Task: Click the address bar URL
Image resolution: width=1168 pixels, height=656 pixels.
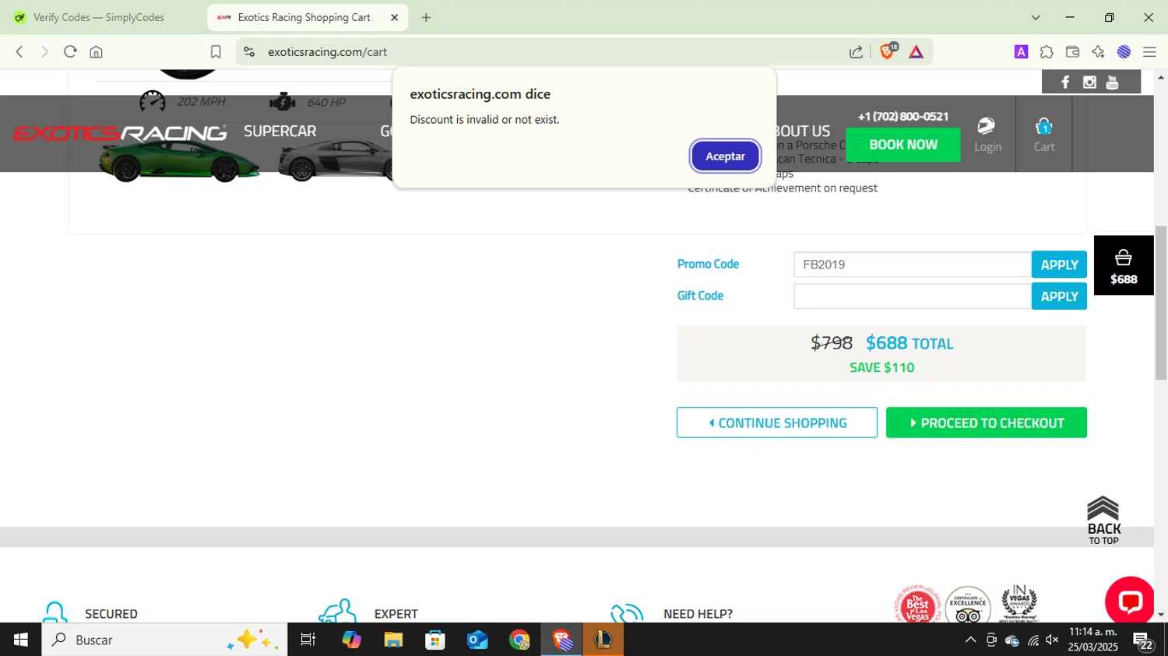Action: point(327,52)
